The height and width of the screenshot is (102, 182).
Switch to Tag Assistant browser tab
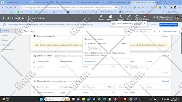point(92,2)
